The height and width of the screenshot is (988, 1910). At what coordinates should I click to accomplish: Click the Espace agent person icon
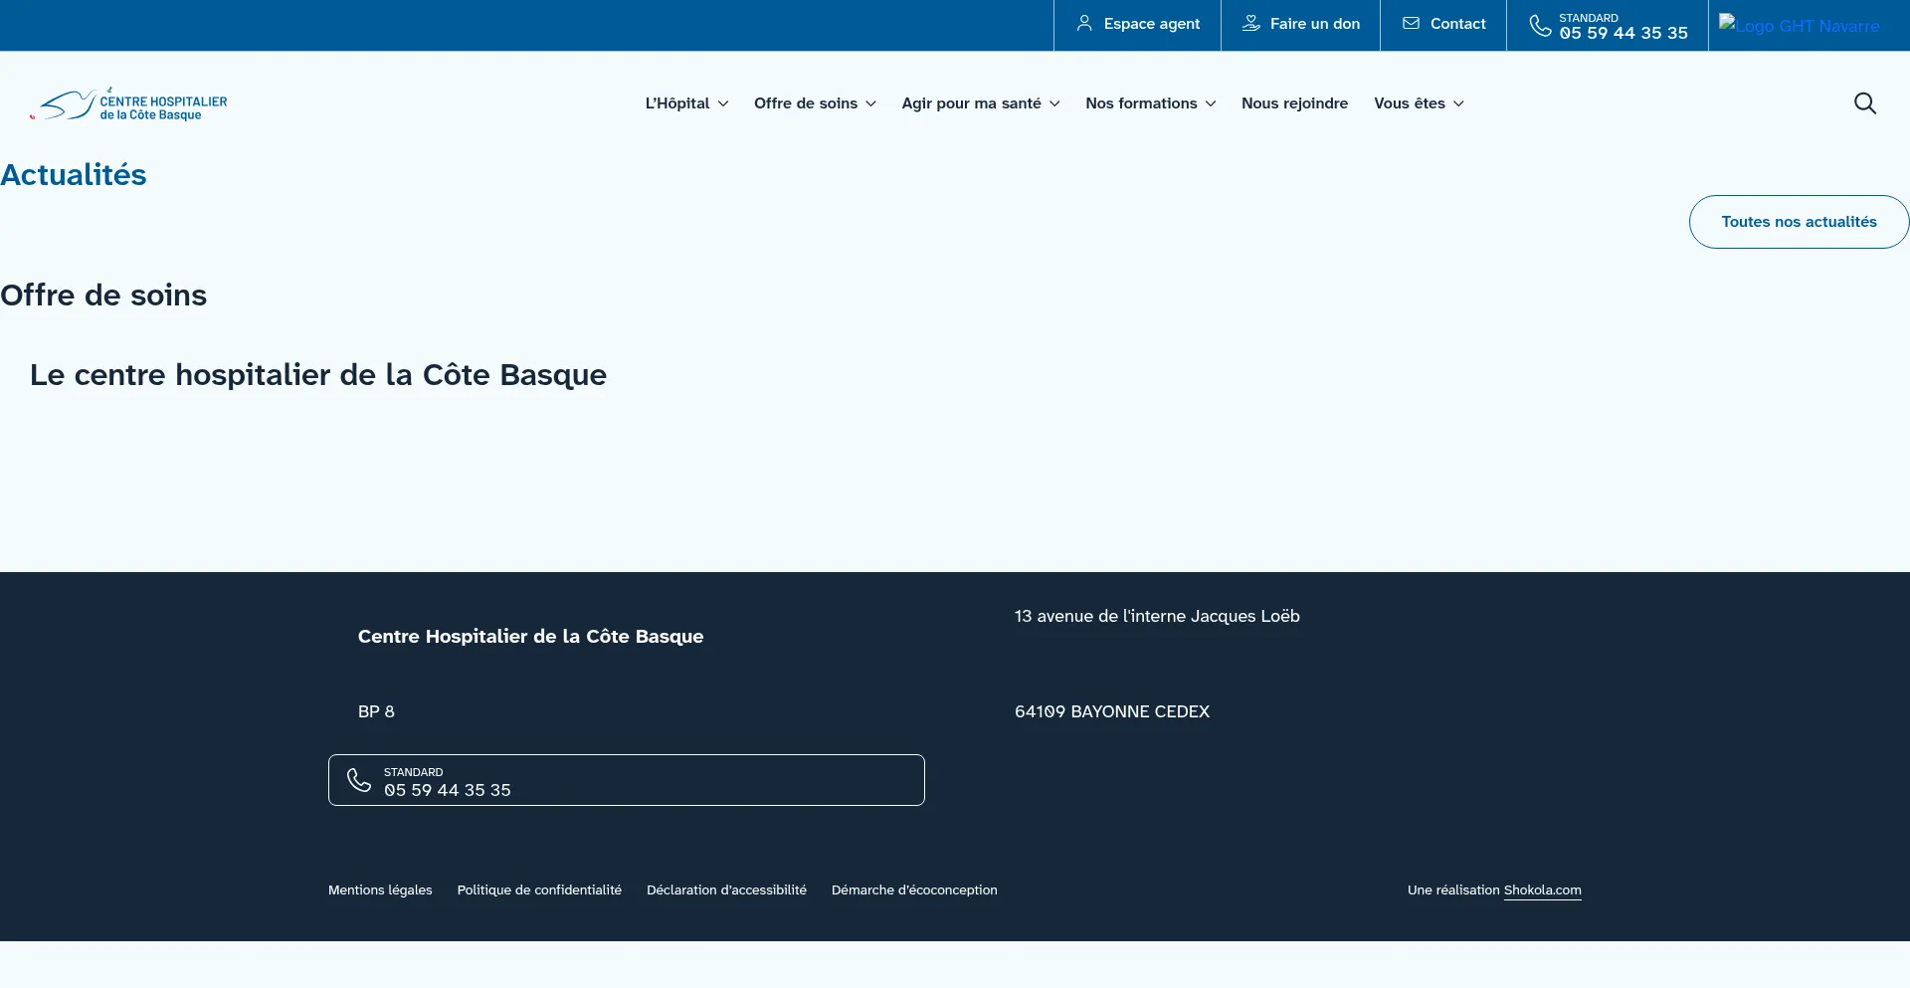click(x=1083, y=23)
